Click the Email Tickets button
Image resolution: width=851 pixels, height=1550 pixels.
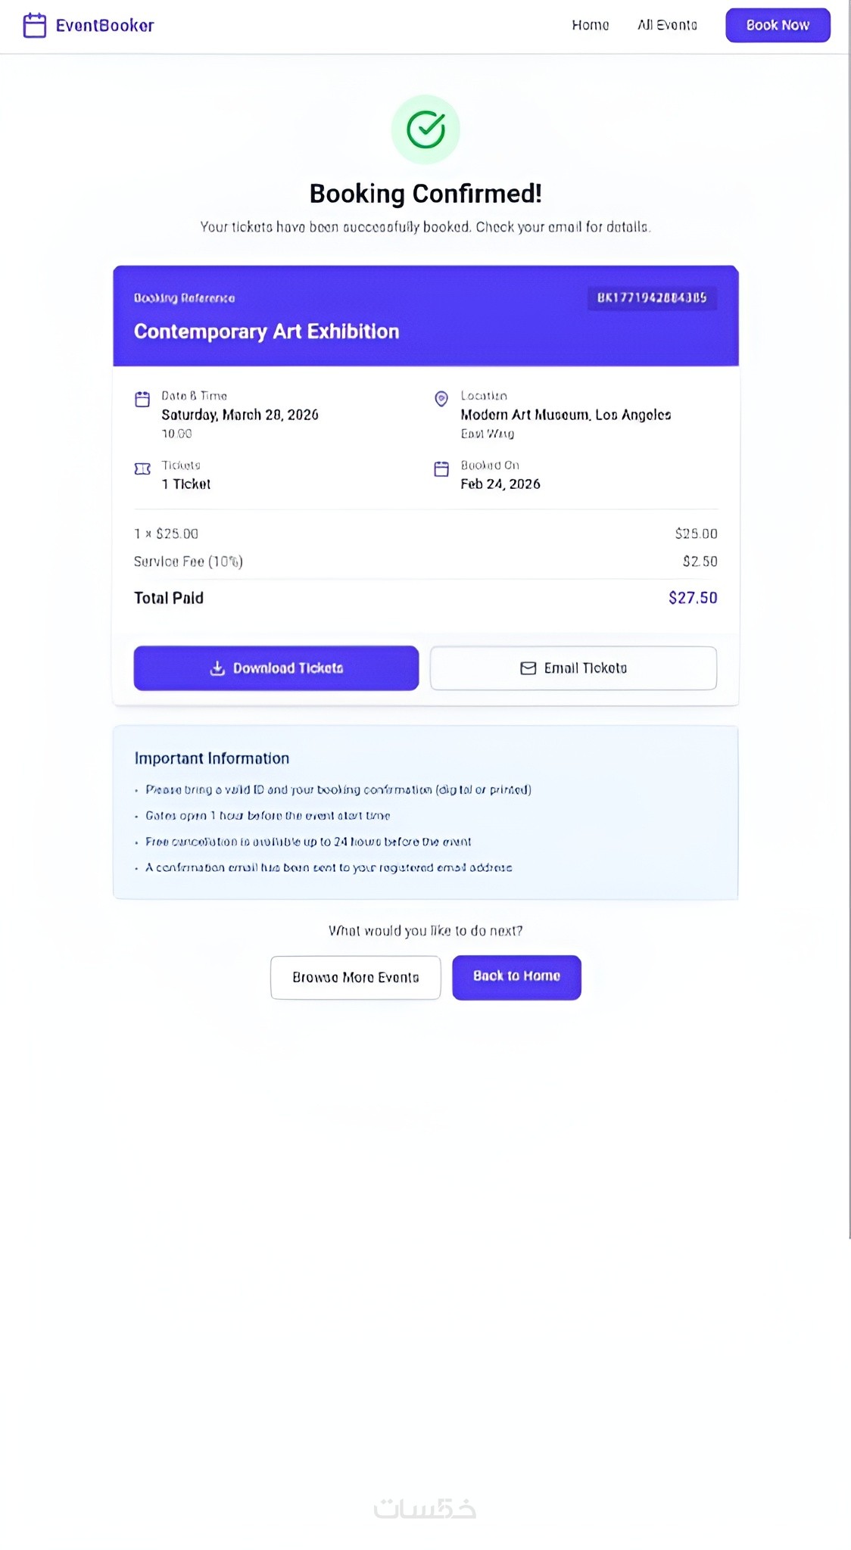[x=573, y=668]
